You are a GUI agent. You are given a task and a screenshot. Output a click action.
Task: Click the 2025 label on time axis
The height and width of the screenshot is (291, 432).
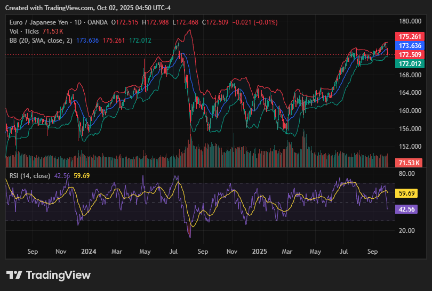tap(259, 250)
